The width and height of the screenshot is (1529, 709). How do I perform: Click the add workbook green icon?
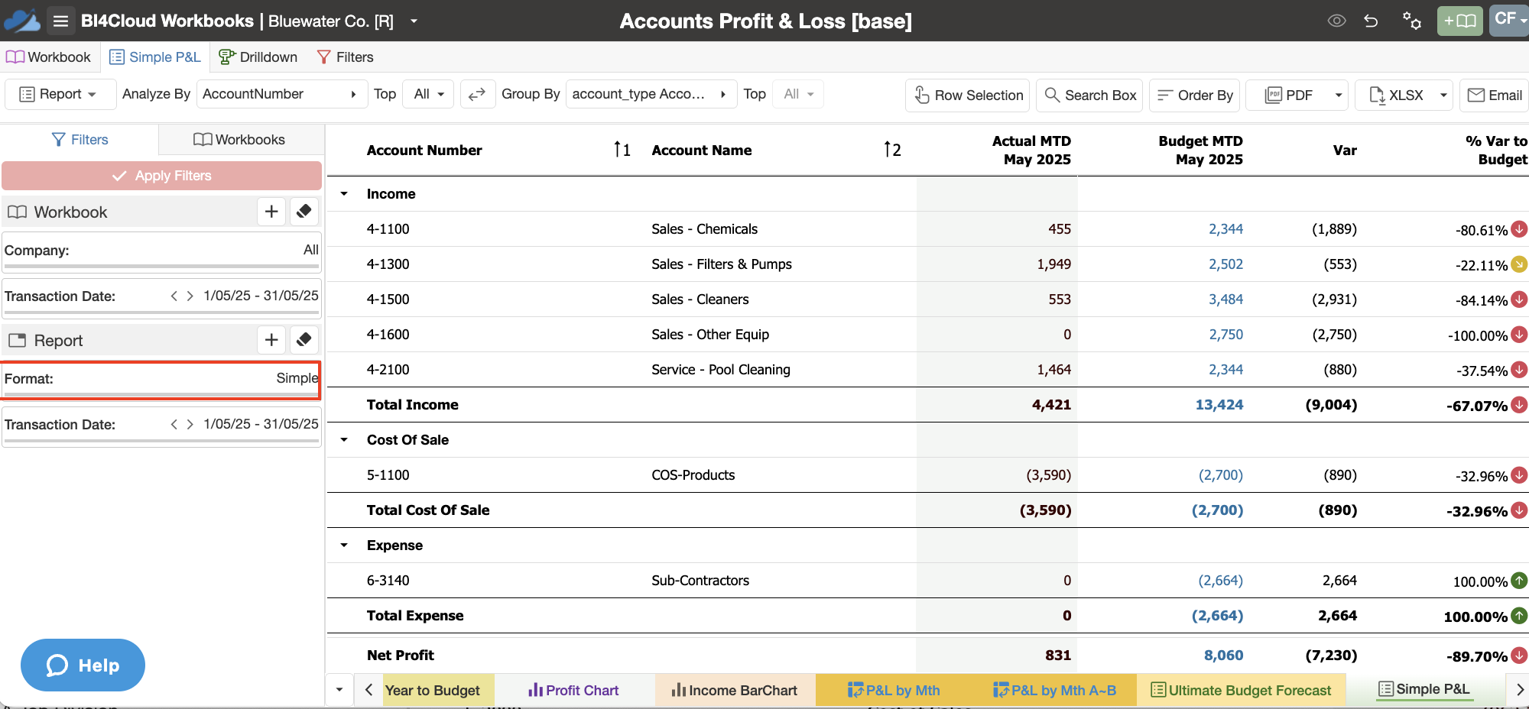click(x=1459, y=21)
